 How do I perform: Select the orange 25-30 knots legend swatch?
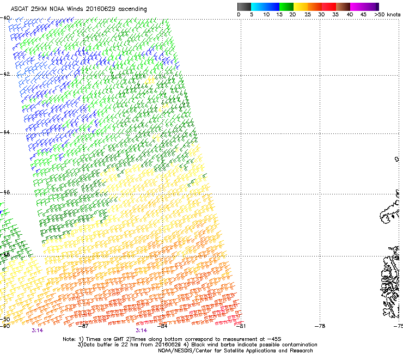tap(315, 7)
